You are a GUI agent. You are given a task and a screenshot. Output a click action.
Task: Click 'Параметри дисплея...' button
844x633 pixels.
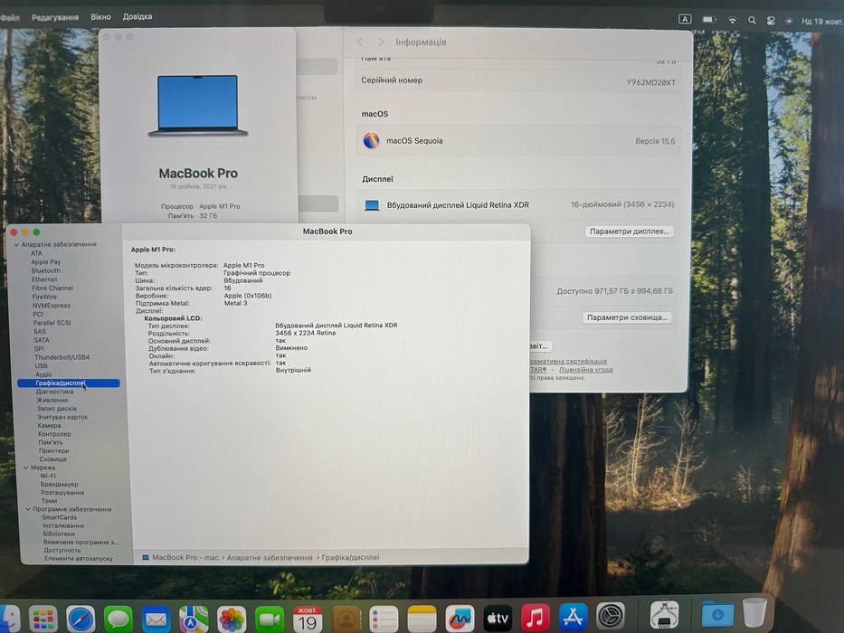tap(629, 231)
